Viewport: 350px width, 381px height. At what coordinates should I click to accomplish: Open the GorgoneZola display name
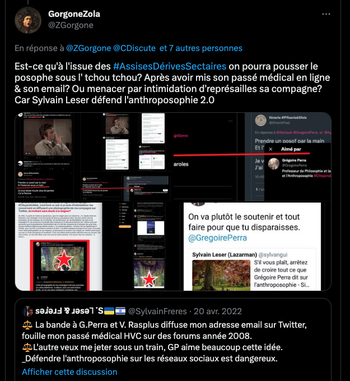click(74, 14)
